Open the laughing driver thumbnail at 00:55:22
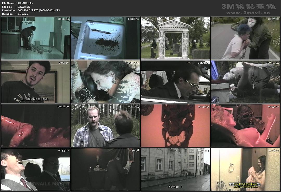 click(35, 169)
